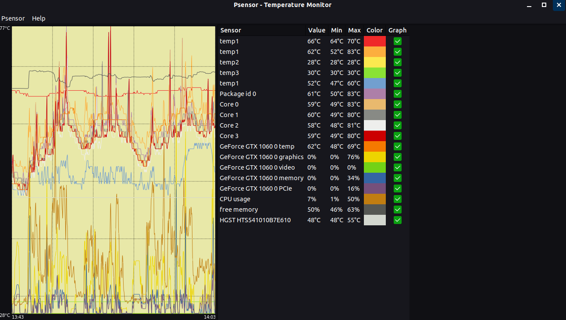Open the Psensor menu

13,18
